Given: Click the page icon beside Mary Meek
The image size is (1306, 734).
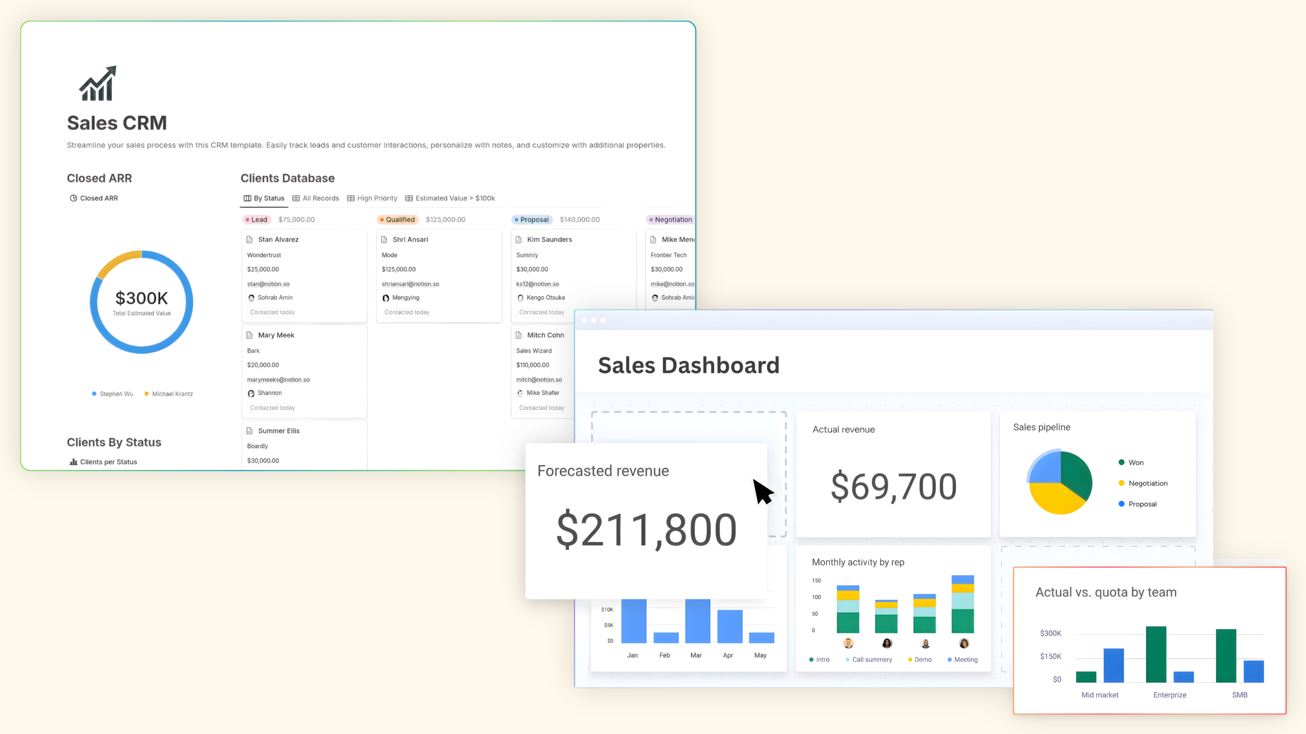Looking at the screenshot, I should [249, 335].
